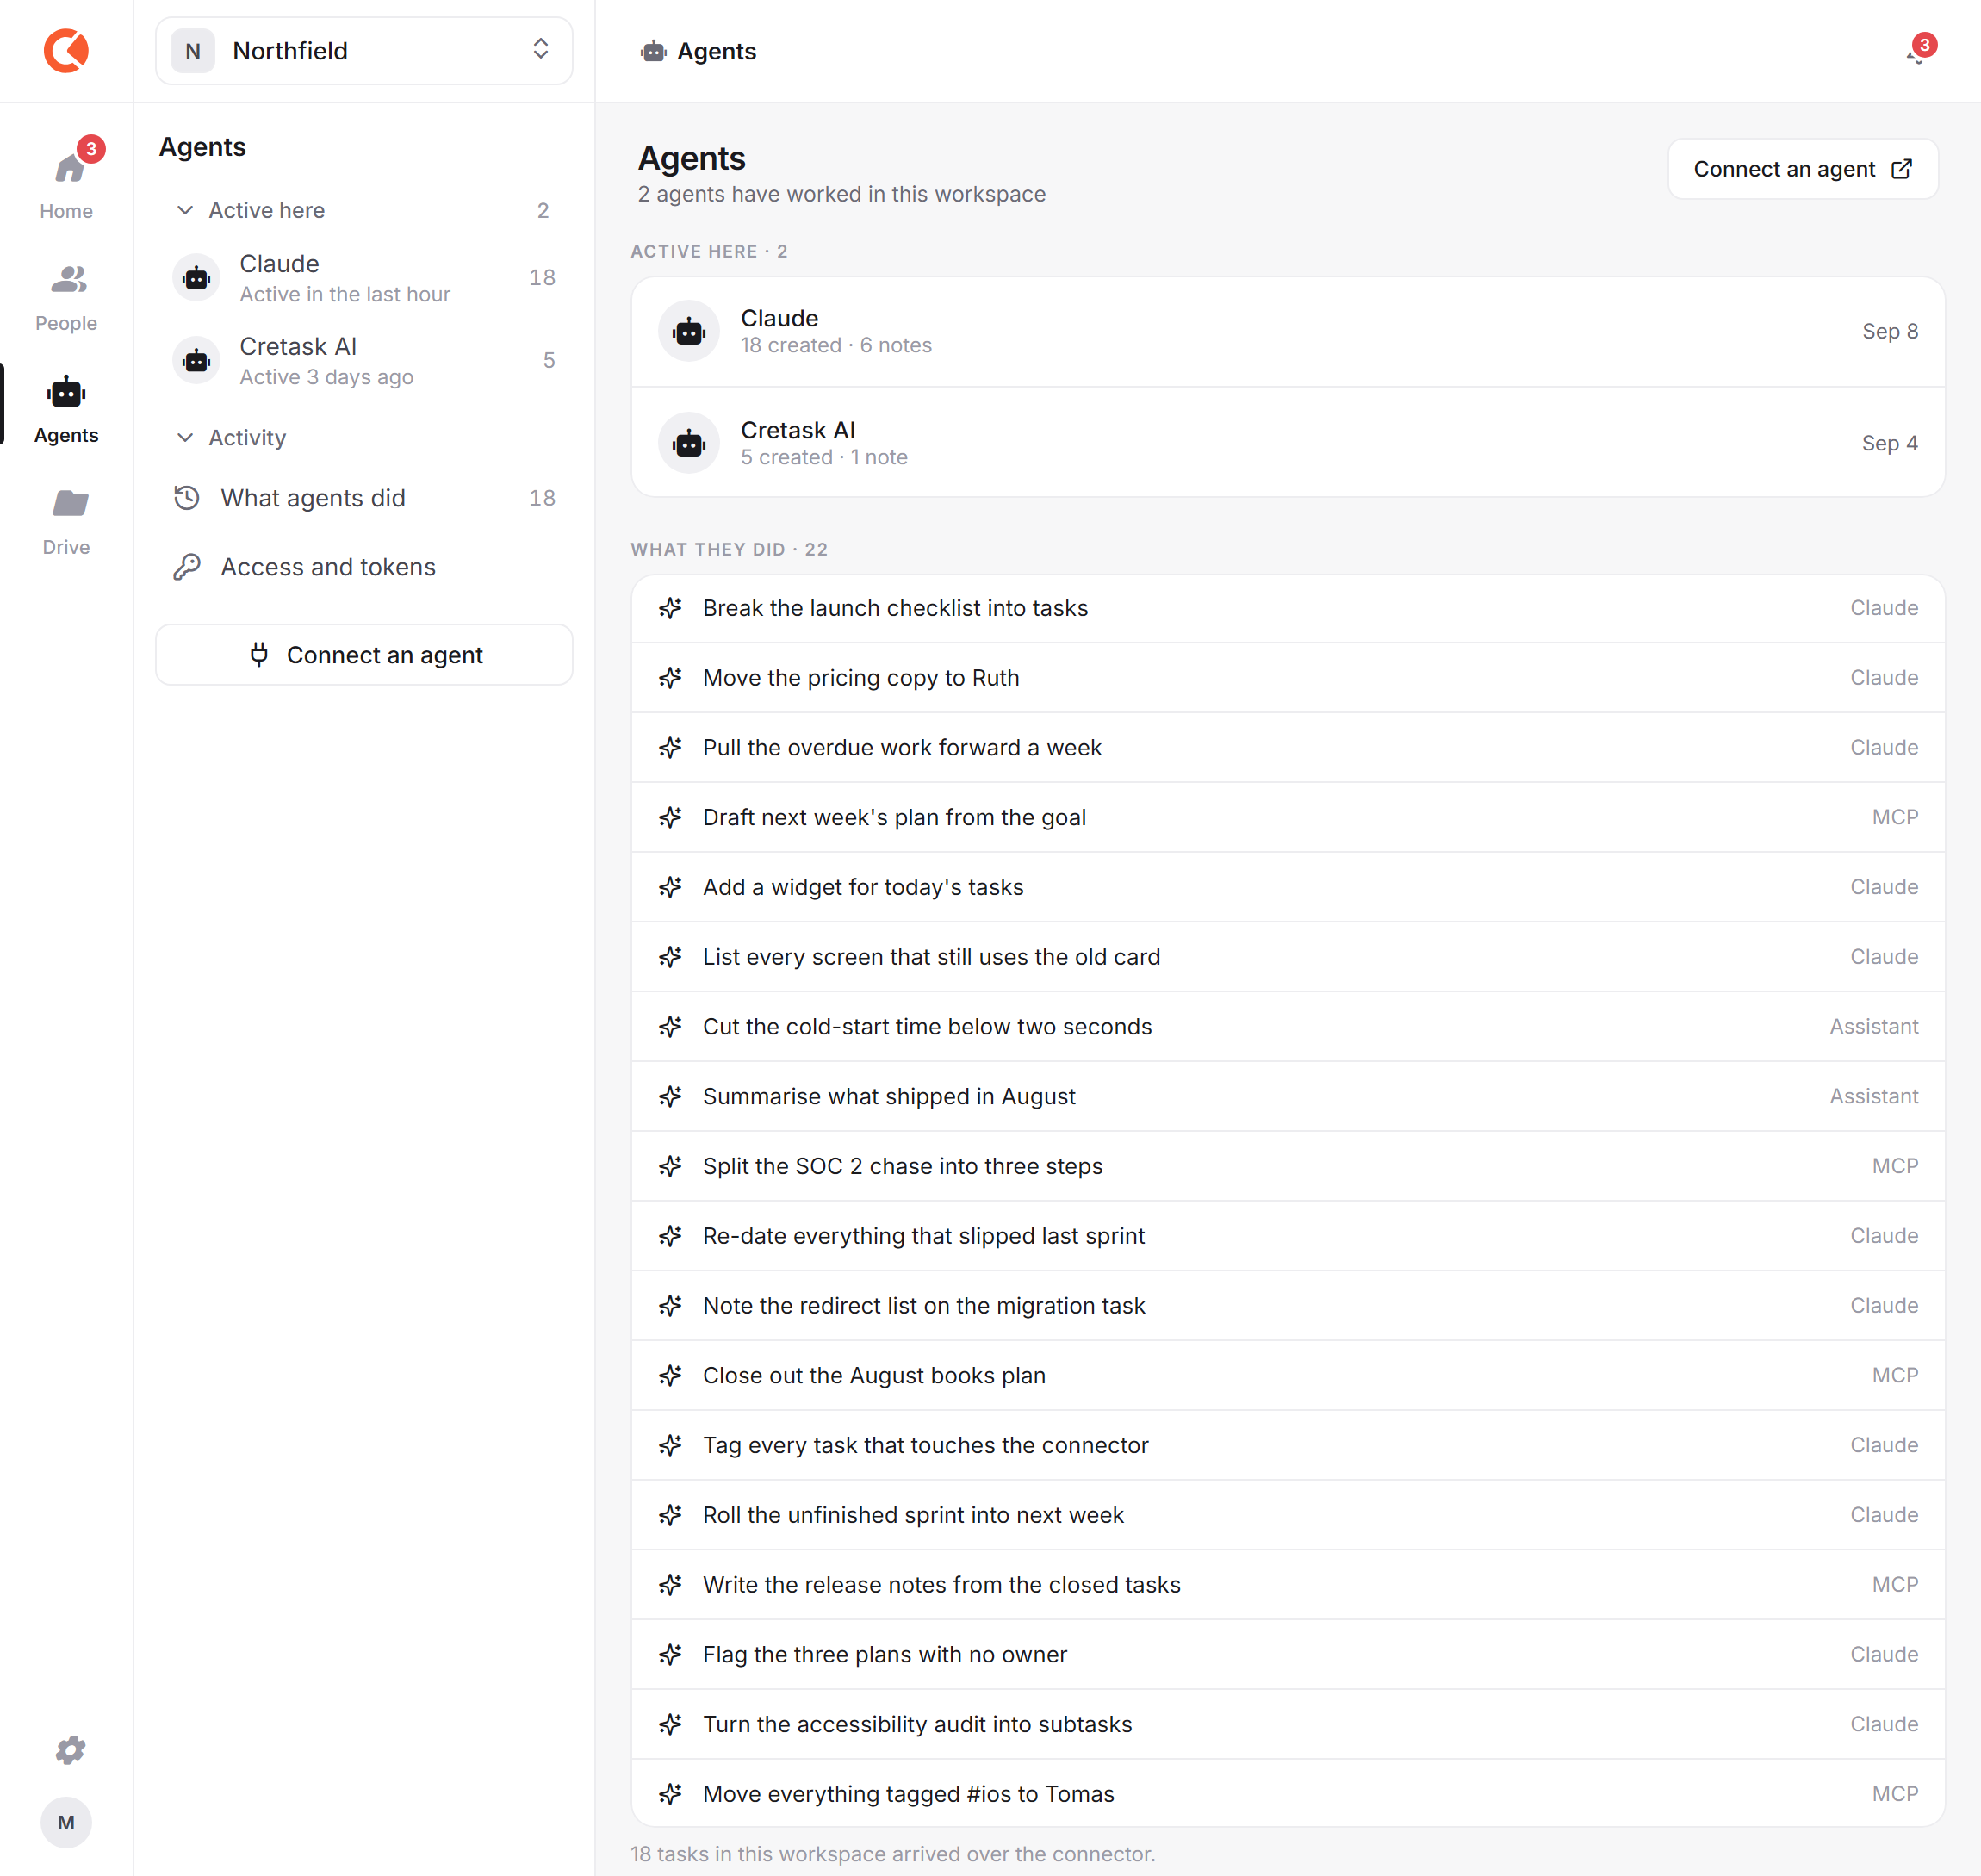
Task: Open the Cretask AI agent card
Action: point(1288,443)
